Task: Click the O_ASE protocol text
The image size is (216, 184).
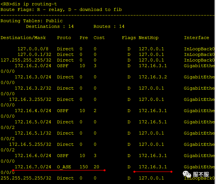Action: tap(64, 167)
